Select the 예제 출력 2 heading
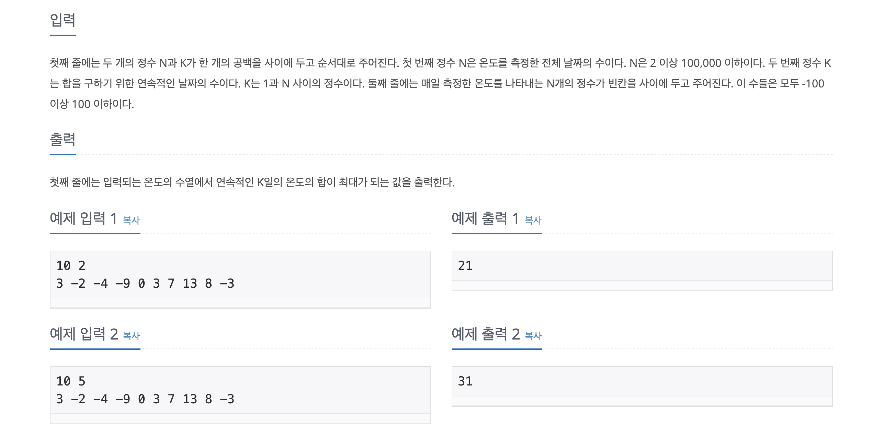Image resolution: width=895 pixels, height=428 pixels. [486, 334]
